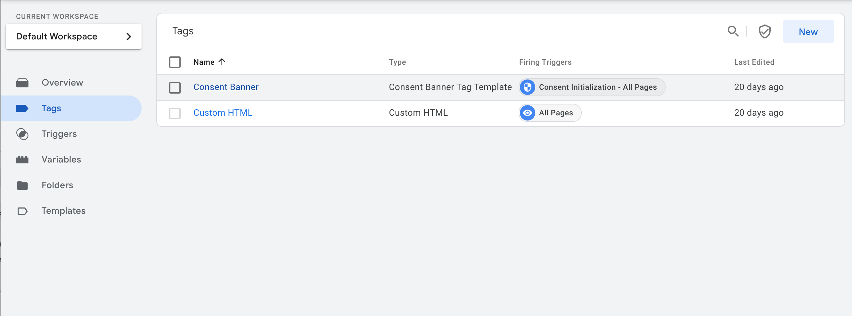This screenshot has width=852, height=316.
Task: Click the Custom HTML type cell
Action: point(418,113)
